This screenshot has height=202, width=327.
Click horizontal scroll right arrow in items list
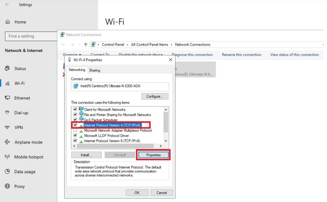(x=161, y=146)
